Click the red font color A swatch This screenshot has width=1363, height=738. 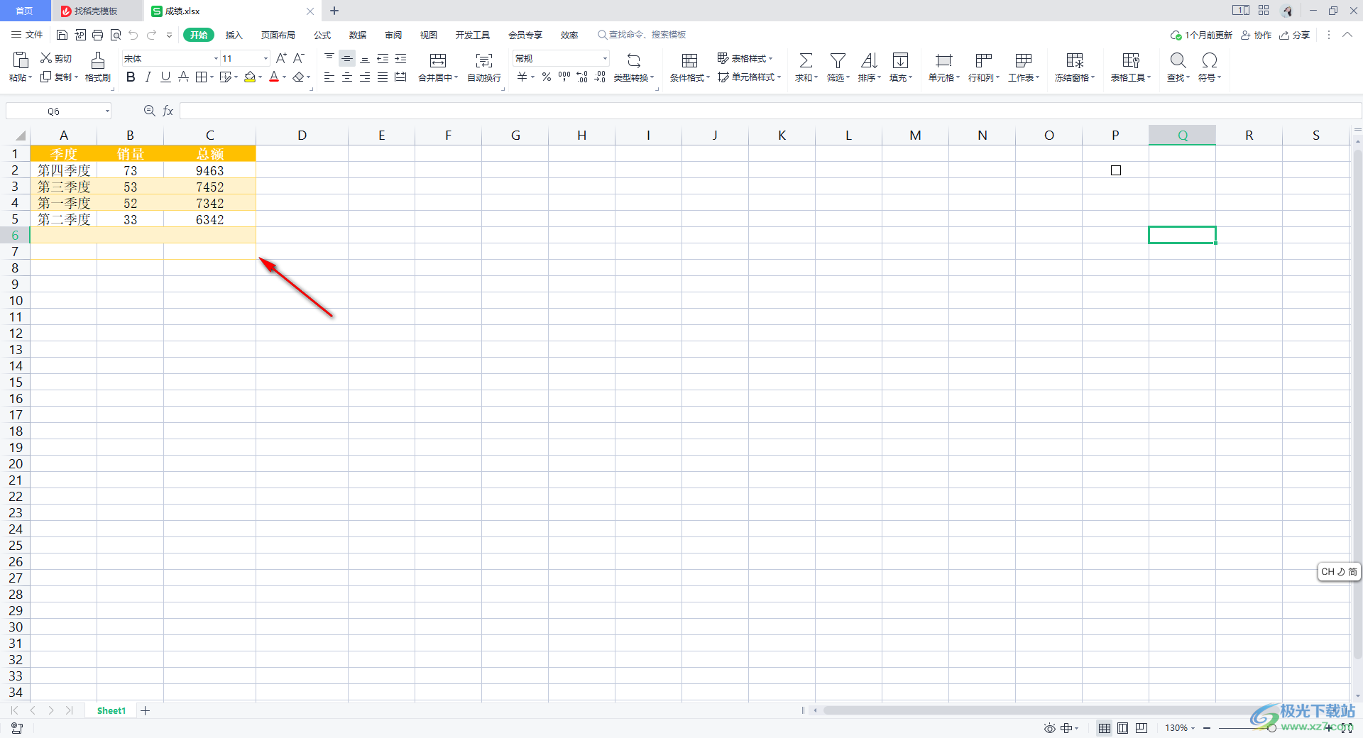[274, 77]
